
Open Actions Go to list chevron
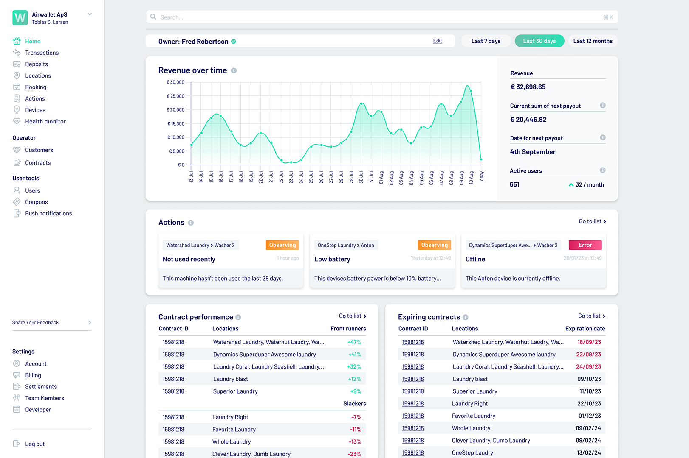(605, 222)
